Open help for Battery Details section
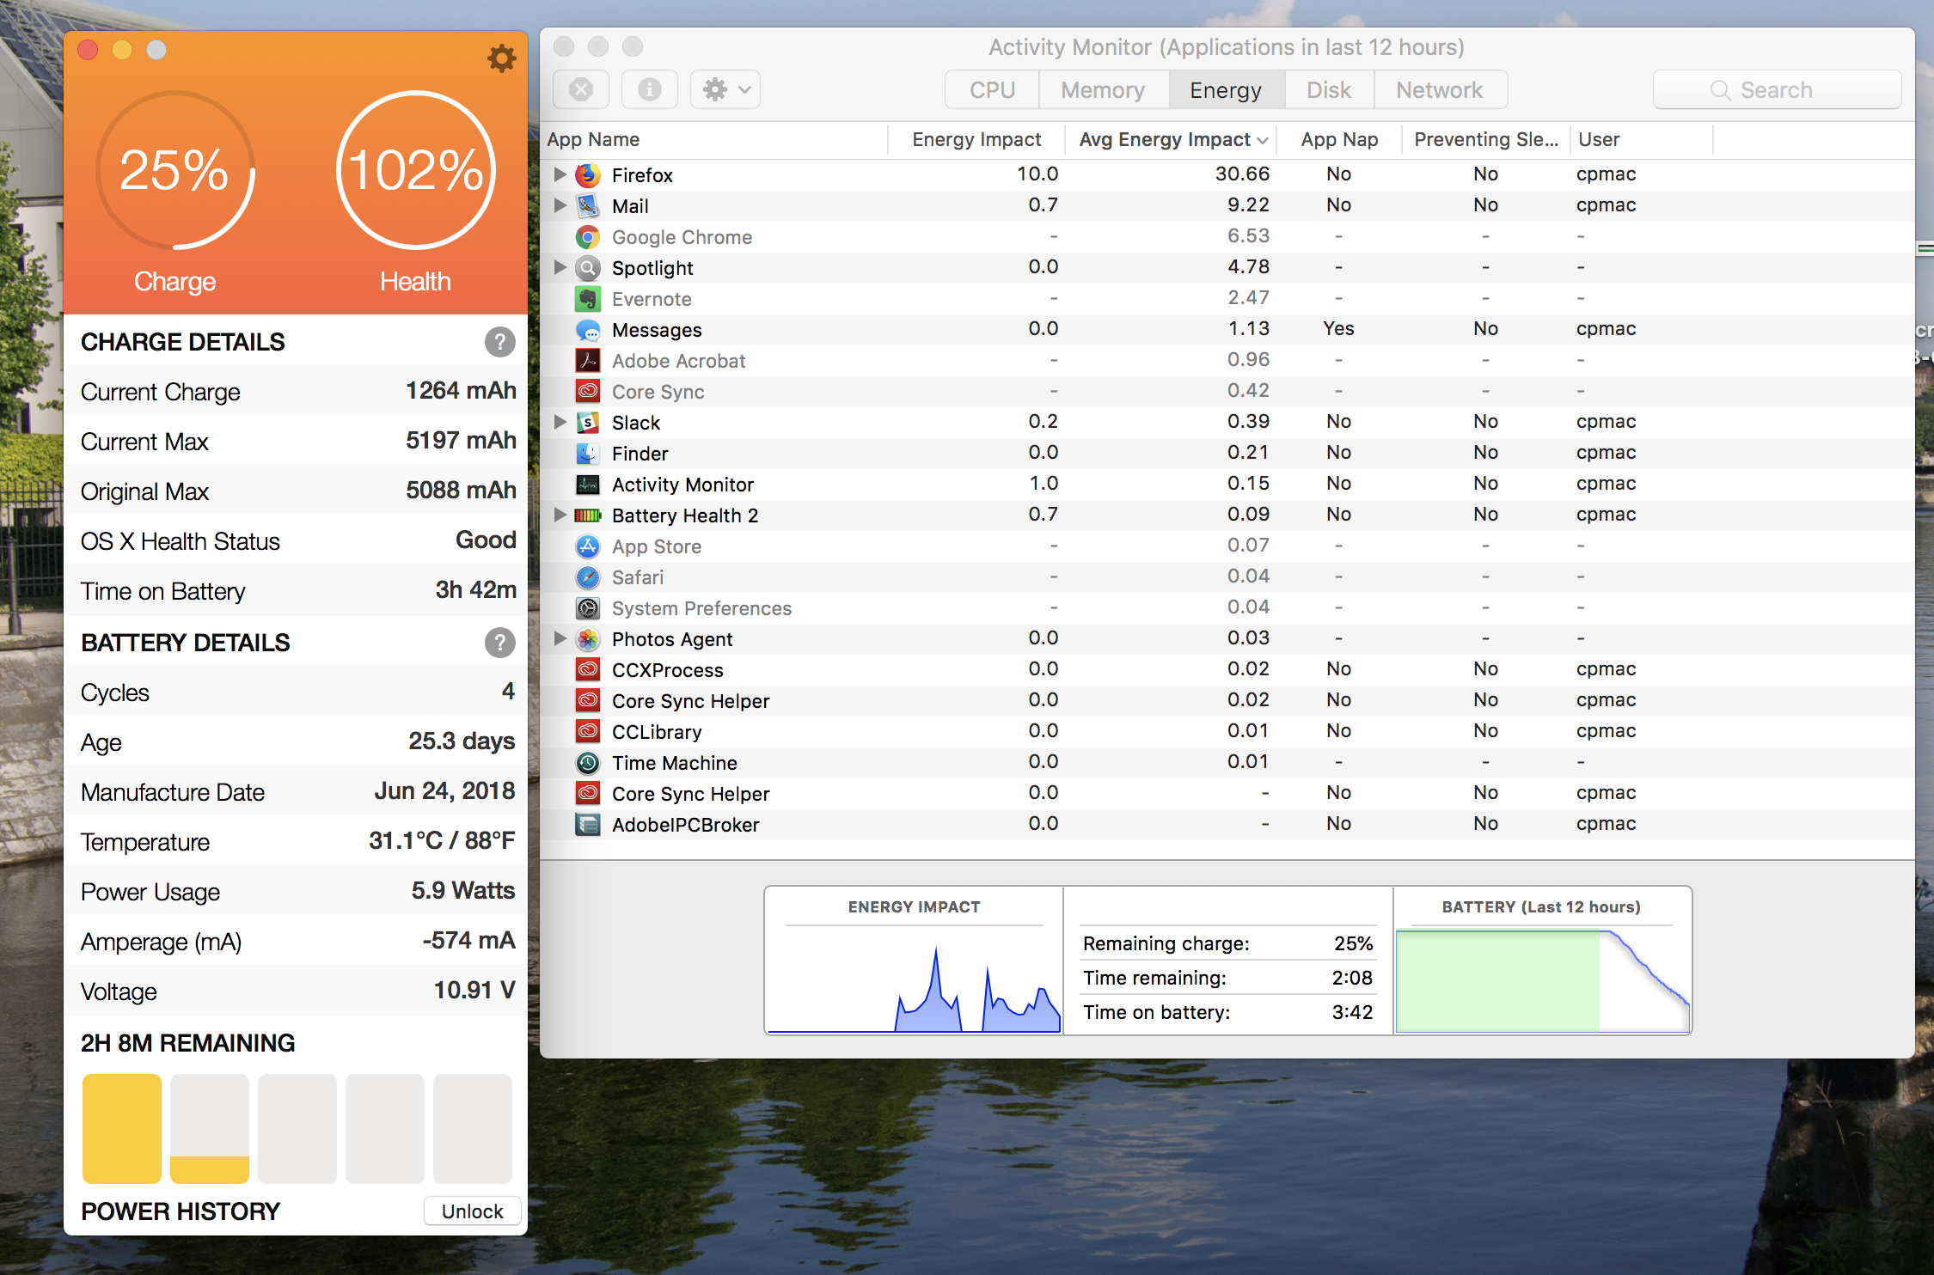Screen dimensions: 1934x1275 [499, 643]
